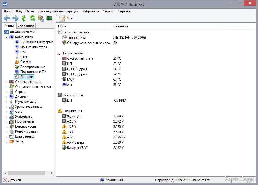
Task: Switch to the Избранное tab
Action: coord(26,26)
